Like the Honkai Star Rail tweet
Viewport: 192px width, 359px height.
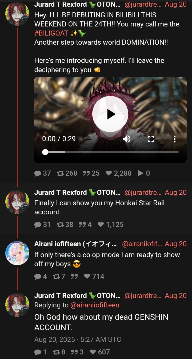point(101,225)
